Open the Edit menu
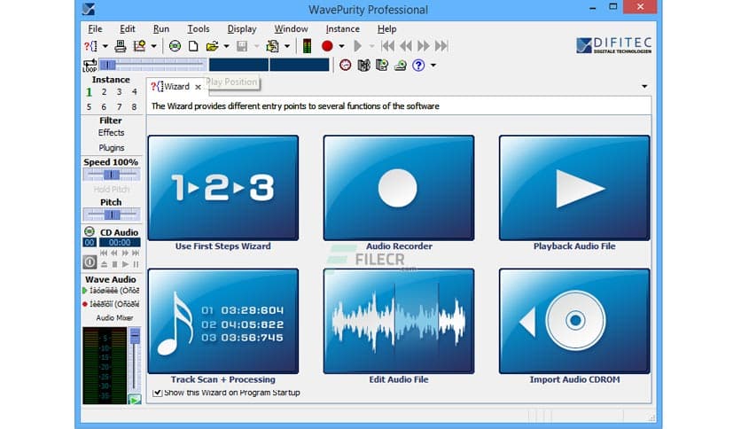The width and height of the screenshot is (741, 429). pos(127,29)
